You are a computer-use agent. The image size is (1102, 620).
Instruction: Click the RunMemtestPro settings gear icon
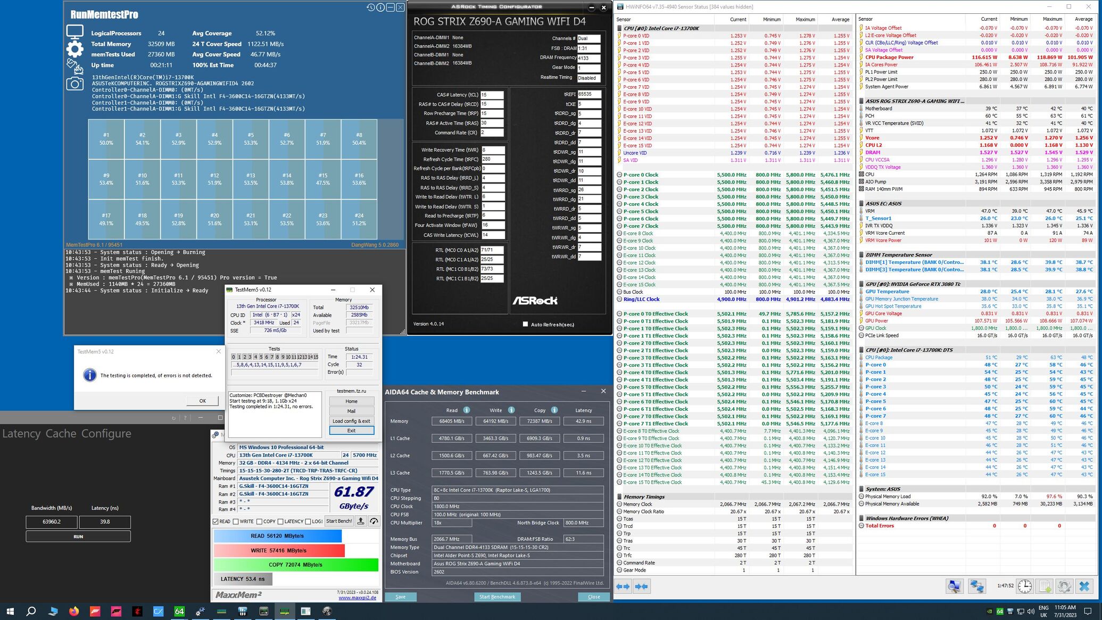coord(74,49)
